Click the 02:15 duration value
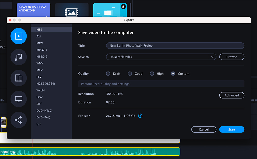The image size is (257, 159). pos(110,102)
